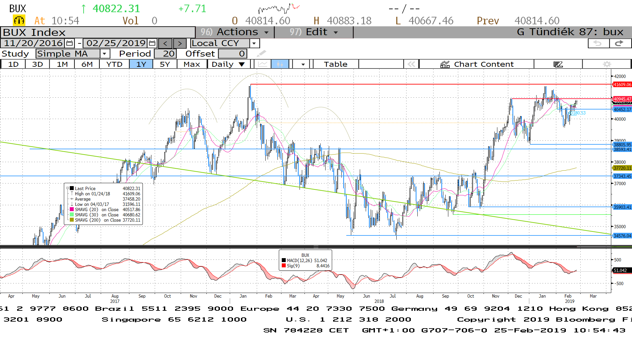Step the date range forward
This screenshot has height=342, width=632.
coord(180,43)
